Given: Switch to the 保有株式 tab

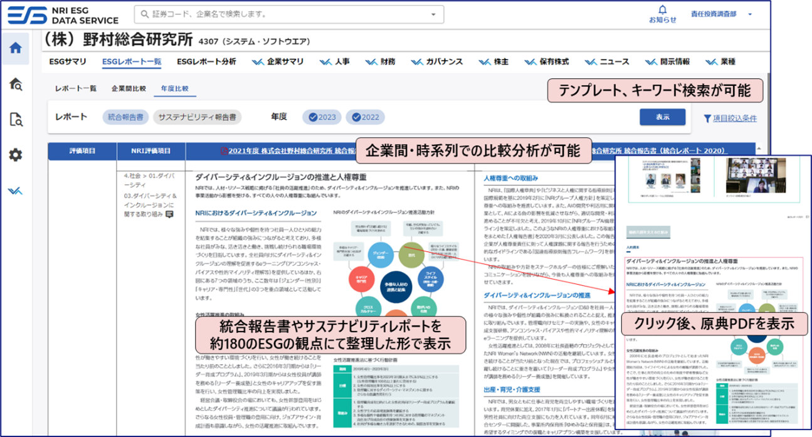Looking at the screenshot, I should point(546,61).
